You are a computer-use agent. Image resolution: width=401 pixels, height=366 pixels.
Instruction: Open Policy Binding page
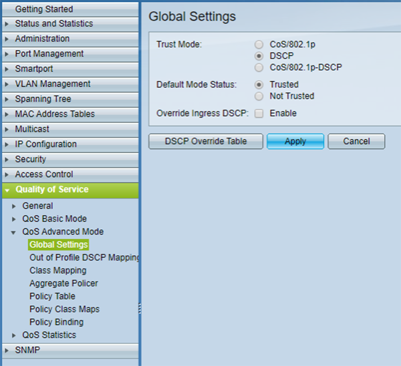pos(57,322)
